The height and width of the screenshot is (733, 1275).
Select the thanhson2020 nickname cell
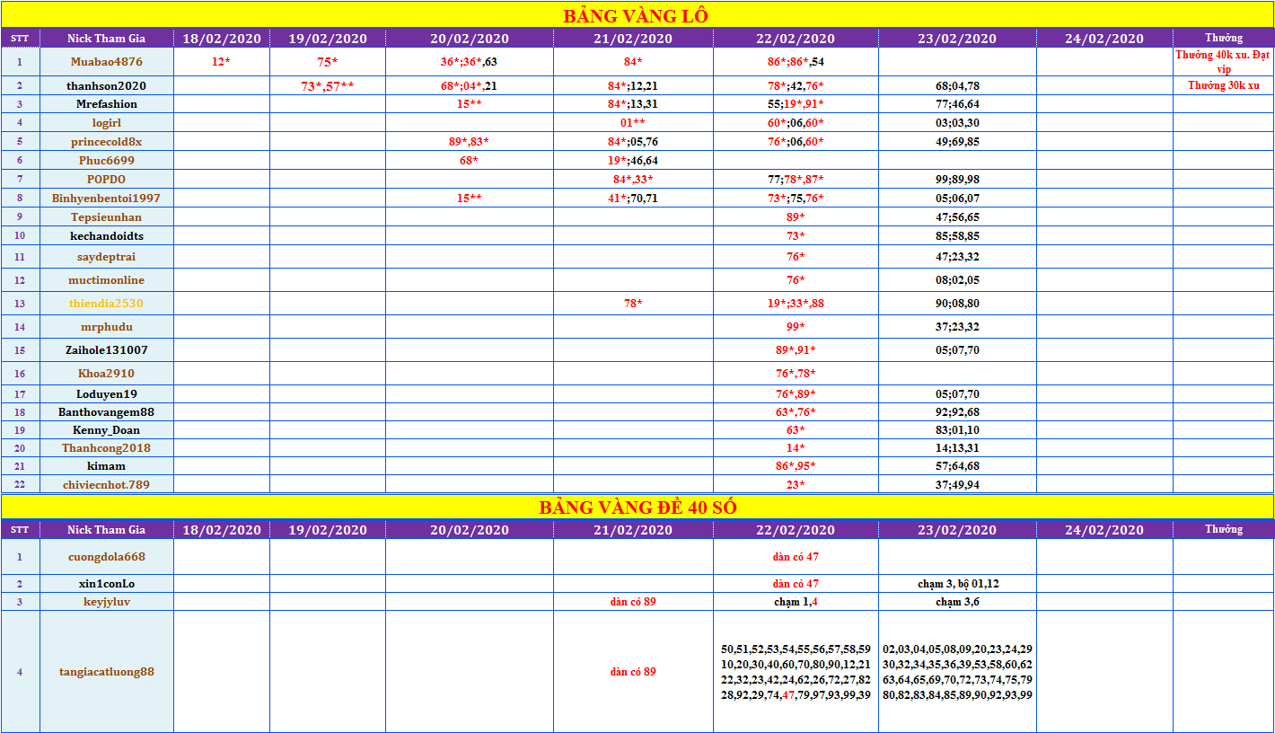click(x=107, y=86)
